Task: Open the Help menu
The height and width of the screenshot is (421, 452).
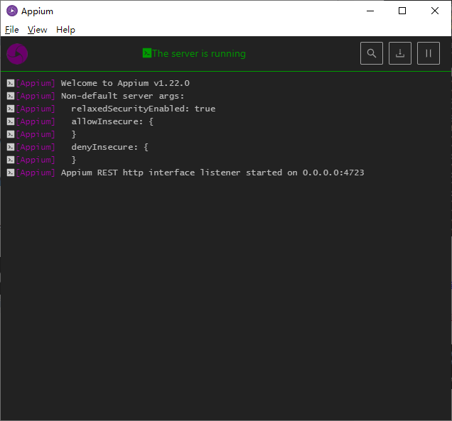Action: click(65, 30)
